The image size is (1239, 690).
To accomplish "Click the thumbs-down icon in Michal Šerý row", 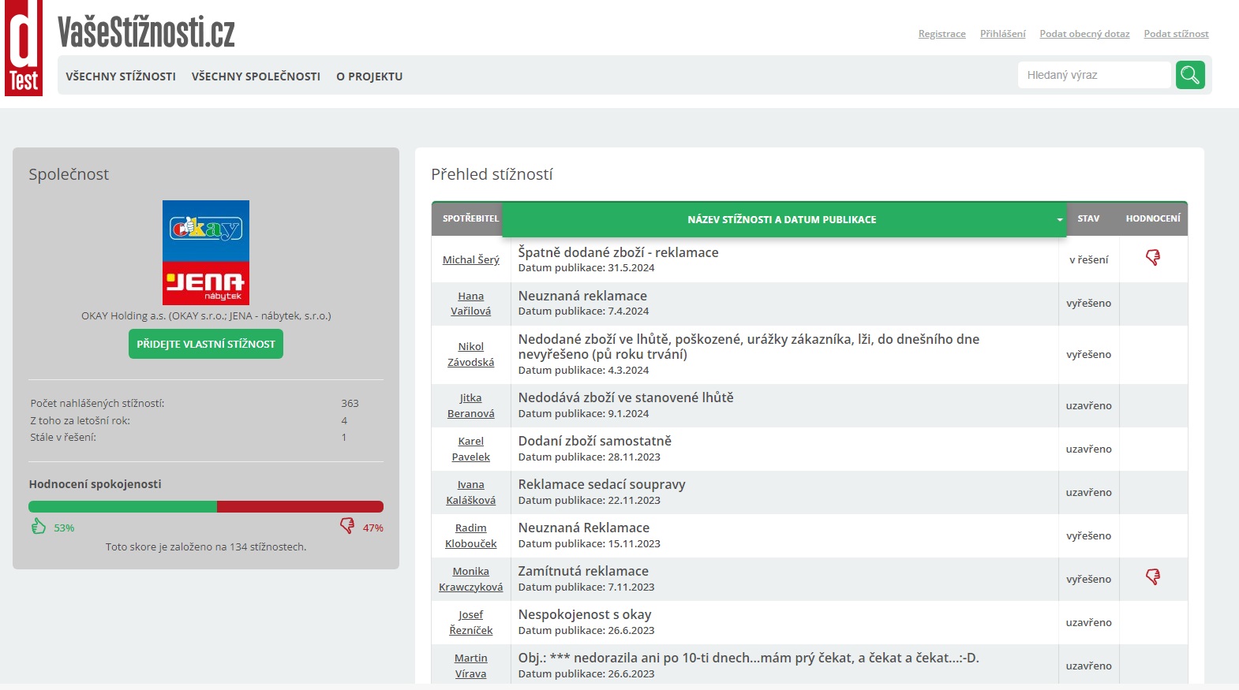I will [1153, 258].
